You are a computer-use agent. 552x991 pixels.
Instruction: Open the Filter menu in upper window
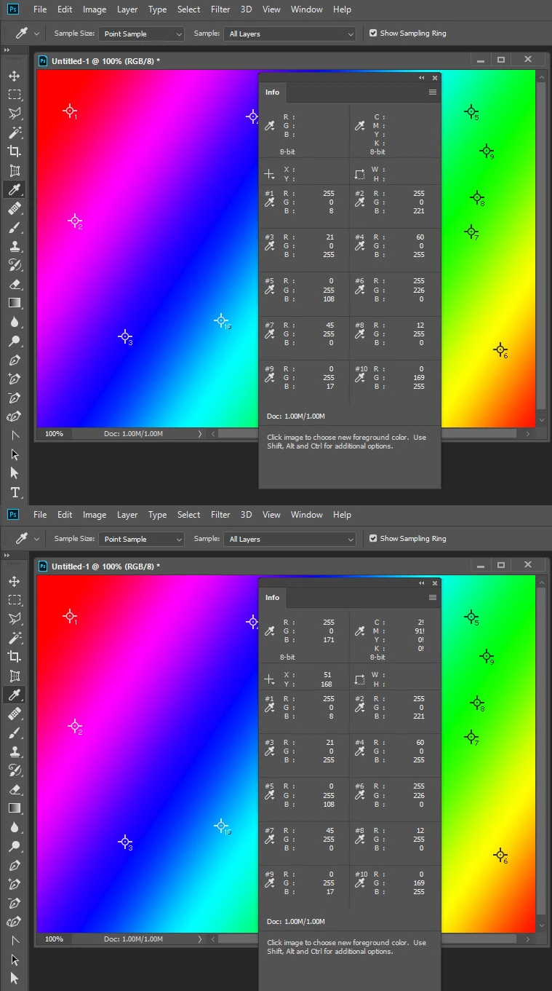click(220, 9)
